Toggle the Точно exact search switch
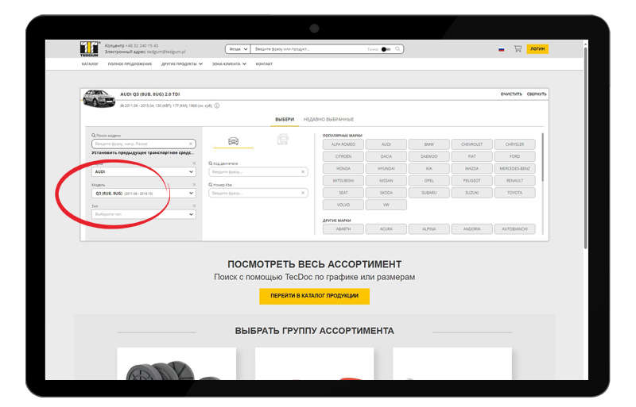The height and width of the screenshot is (407, 636). click(386, 49)
